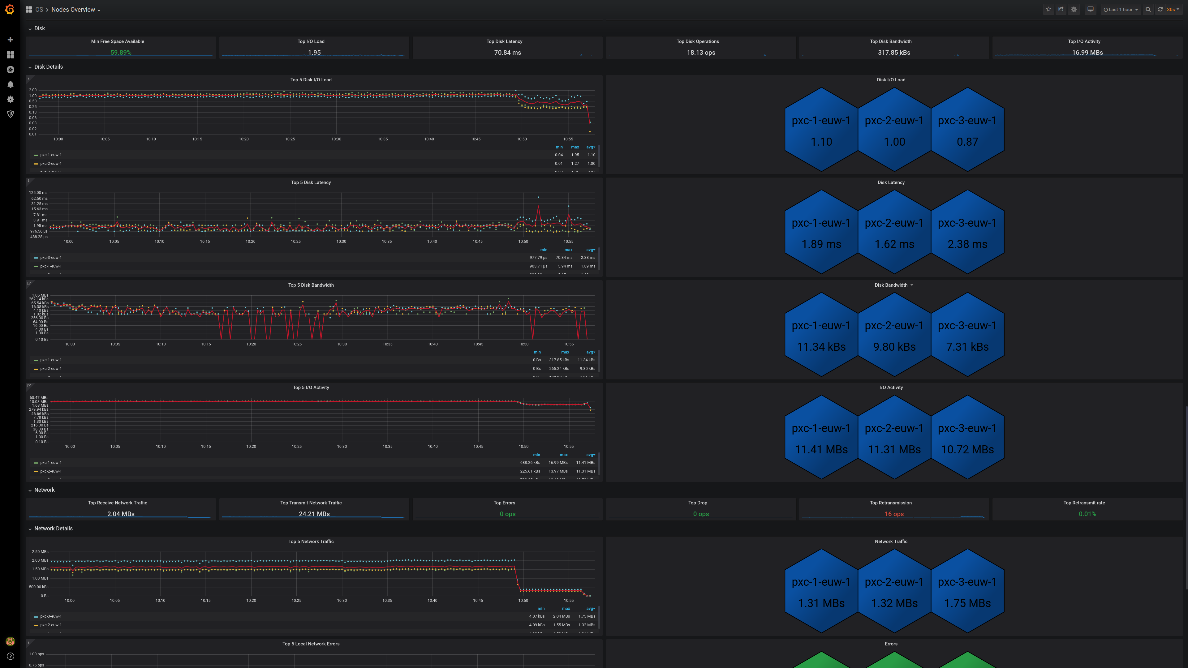Open the Top Receive Network Traffic panel title
The height and width of the screenshot is (668, 1188).
click(x=118, y=503)
